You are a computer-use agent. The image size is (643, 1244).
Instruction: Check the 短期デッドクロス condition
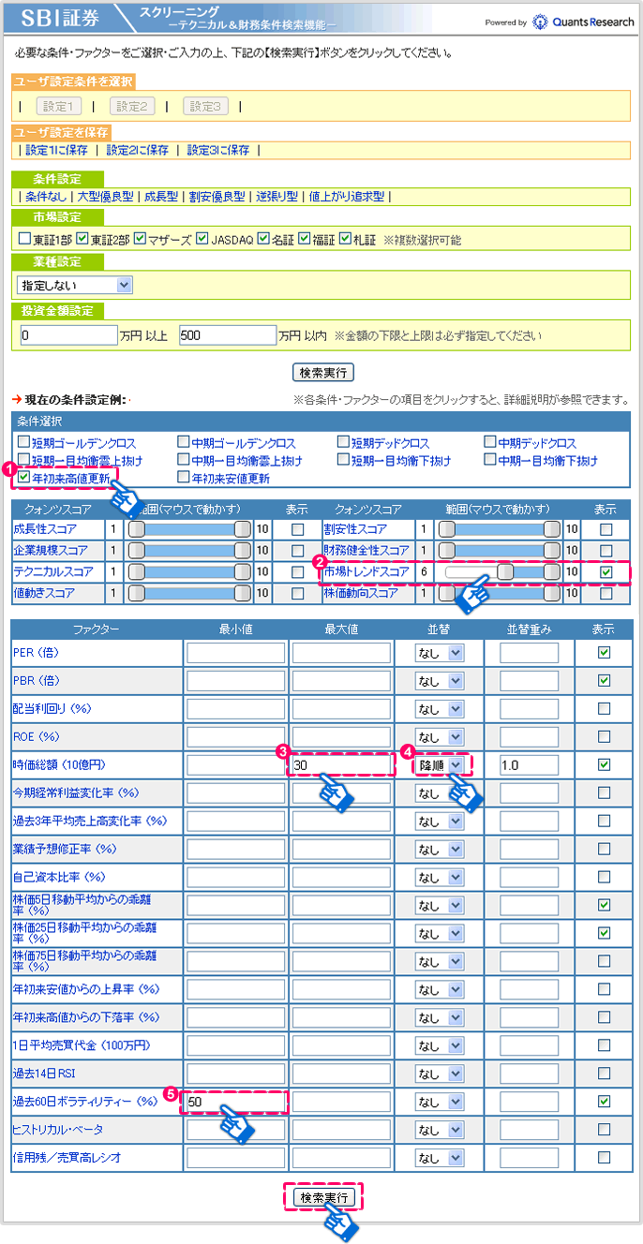(x=343, y=443)
